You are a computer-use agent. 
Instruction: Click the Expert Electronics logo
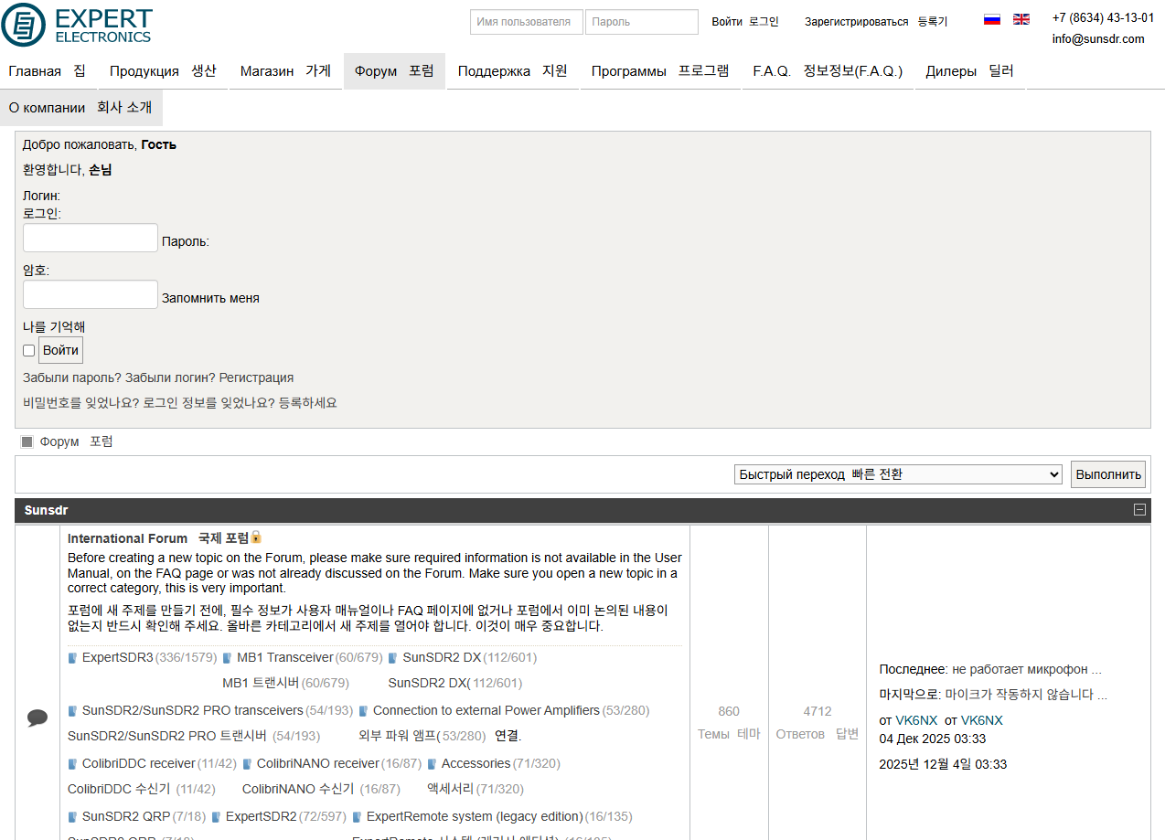[x=77, y=25]
